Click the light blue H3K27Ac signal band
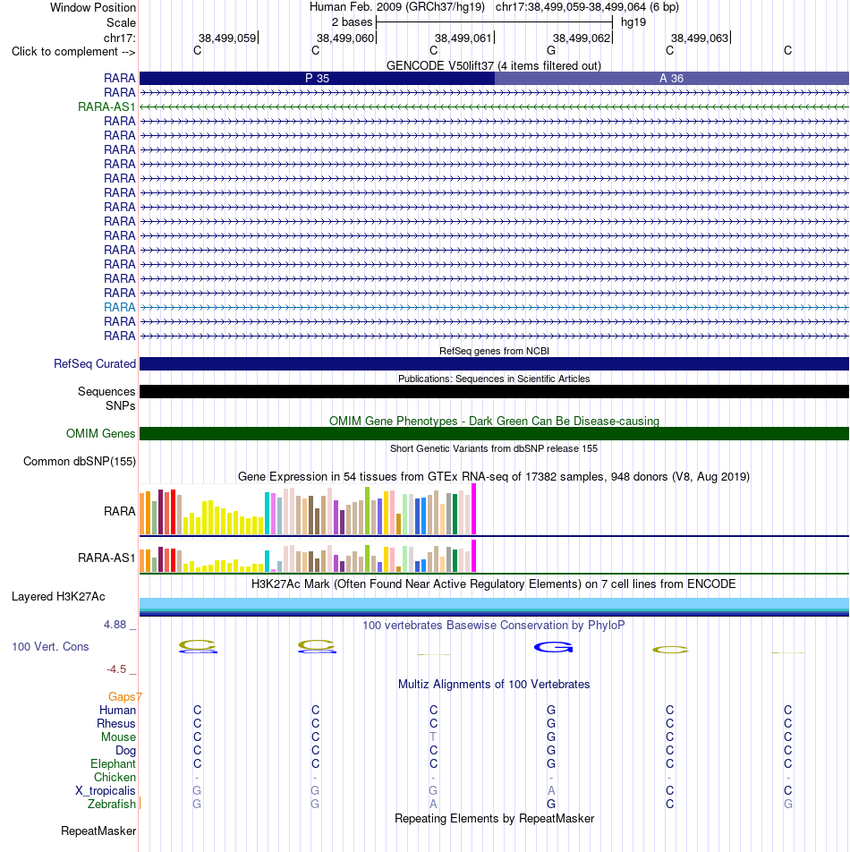This screenshot has width=850, height=852. tap(494, 604)
